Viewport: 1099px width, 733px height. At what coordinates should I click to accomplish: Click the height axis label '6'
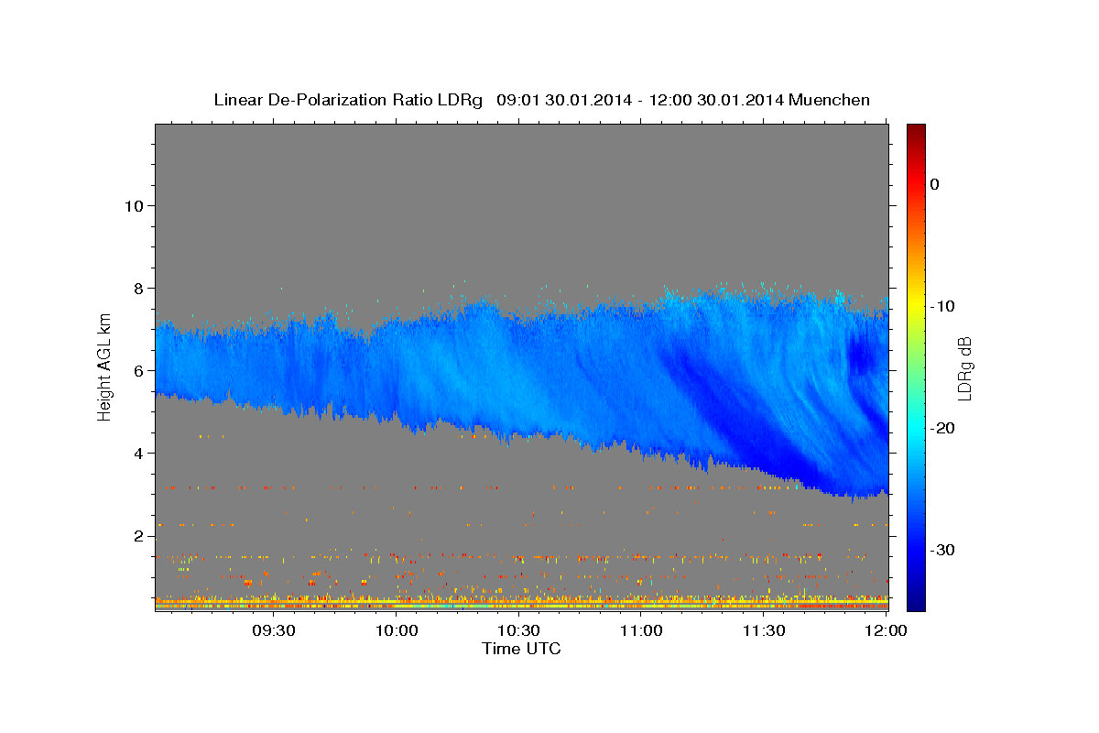(136, 370)
